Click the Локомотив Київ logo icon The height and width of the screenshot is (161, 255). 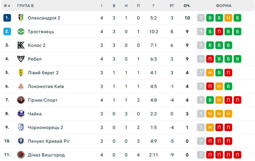tap(21, 86)
